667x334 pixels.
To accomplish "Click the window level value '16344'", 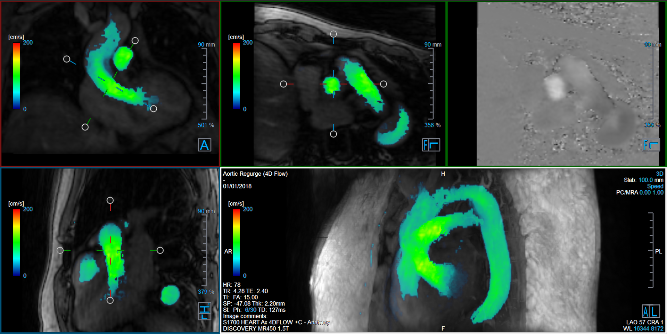I will coord(641,328).
